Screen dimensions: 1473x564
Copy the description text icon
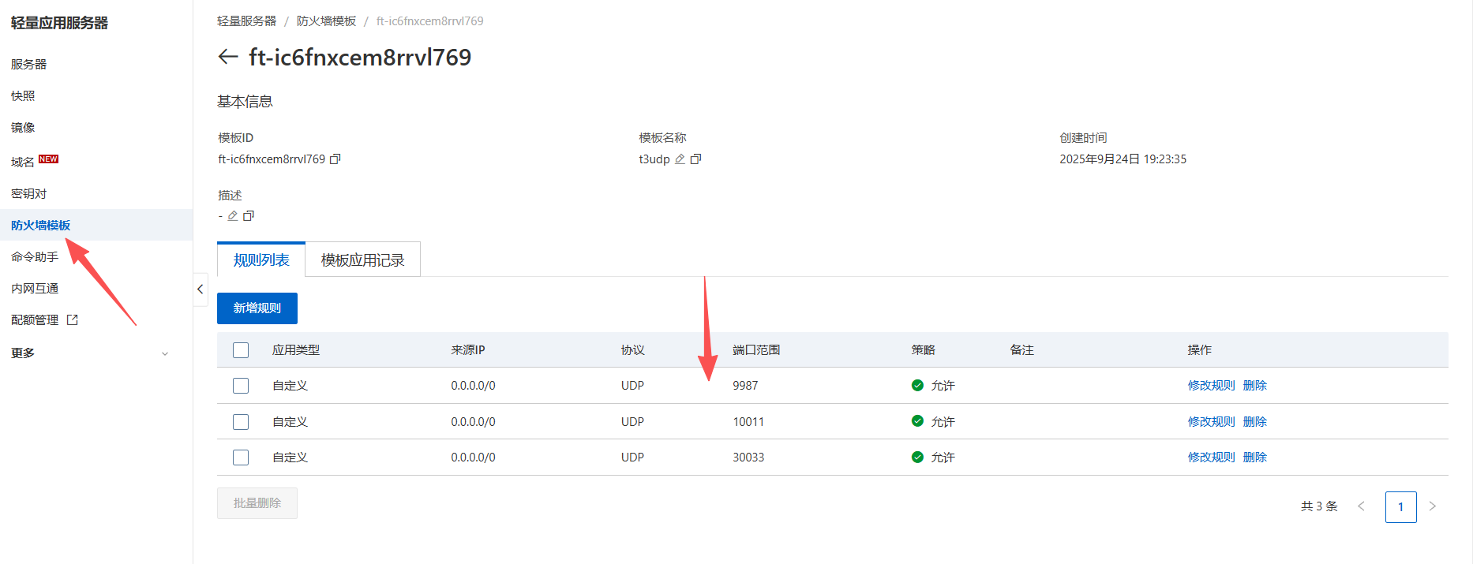(249, 216)
